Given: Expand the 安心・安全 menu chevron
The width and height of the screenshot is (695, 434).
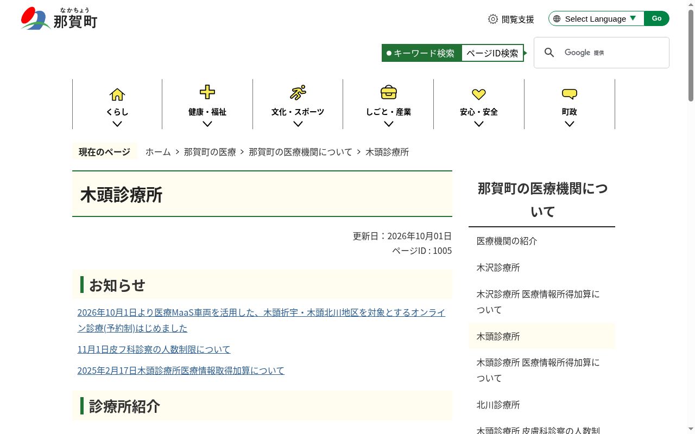Looking at the screenshot, I should pyautogui.click(x=478, y=124).
